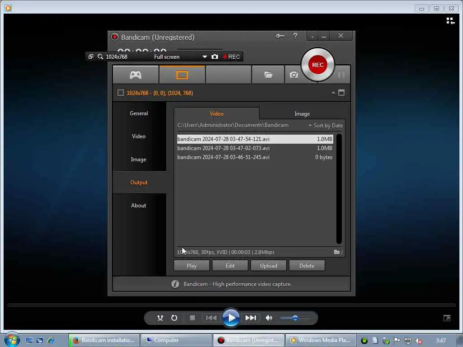Switch to the Image output tab
463x347 pixels.
tap(302, 113)
